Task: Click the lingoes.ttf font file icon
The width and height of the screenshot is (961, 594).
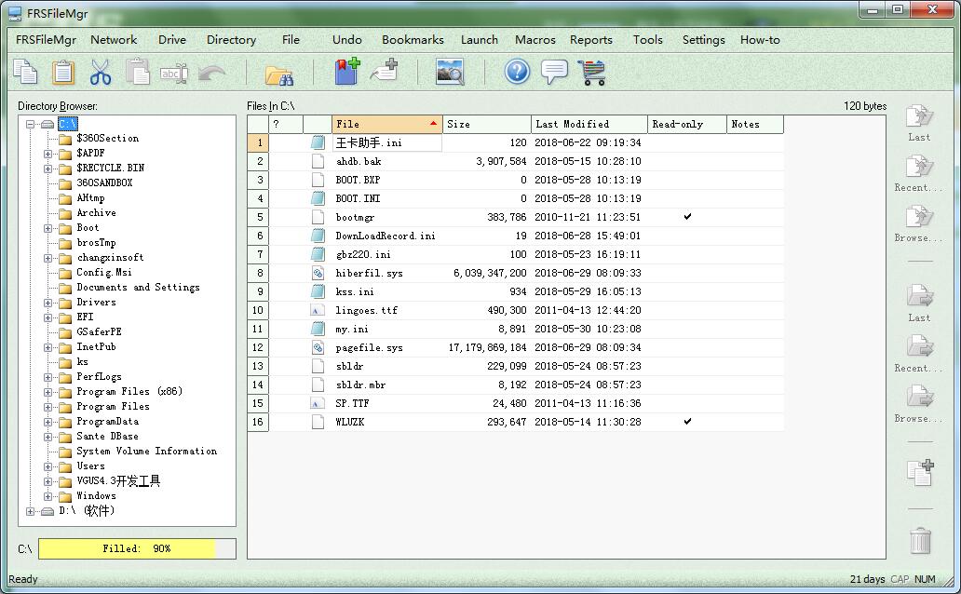Action: pos(318,310)
